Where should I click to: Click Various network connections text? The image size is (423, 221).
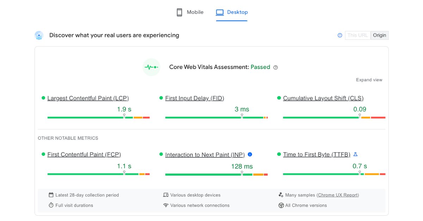click(x=200, y=206)
